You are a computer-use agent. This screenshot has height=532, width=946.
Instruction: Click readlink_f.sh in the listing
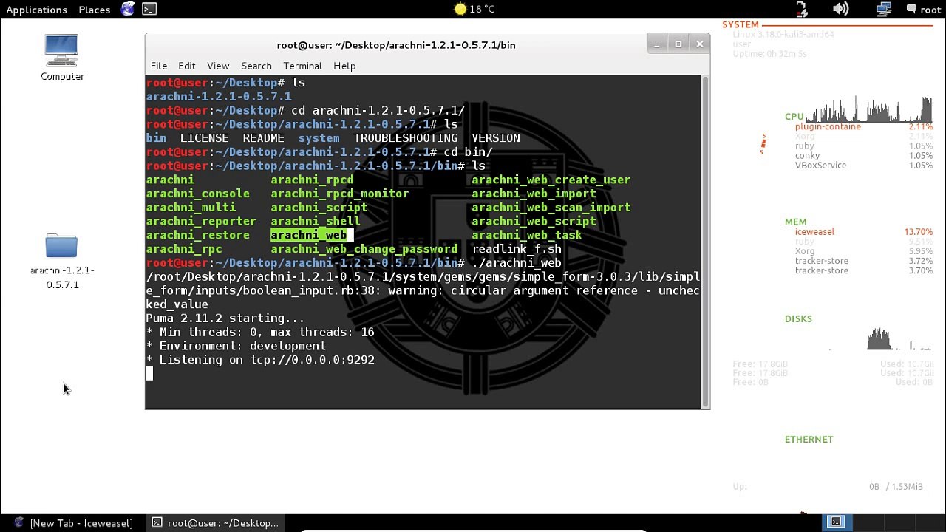517,249
